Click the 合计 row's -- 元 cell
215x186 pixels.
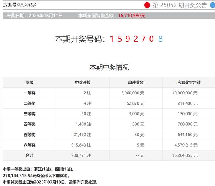point(140,155)
